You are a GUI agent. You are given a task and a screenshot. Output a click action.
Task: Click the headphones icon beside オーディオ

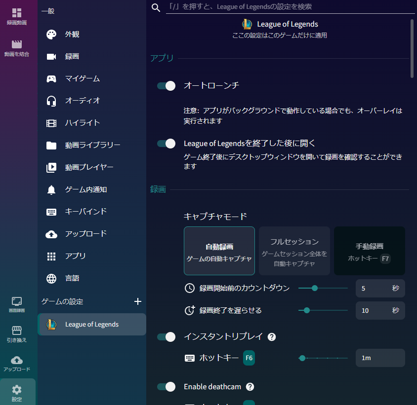tap(51, 101)
